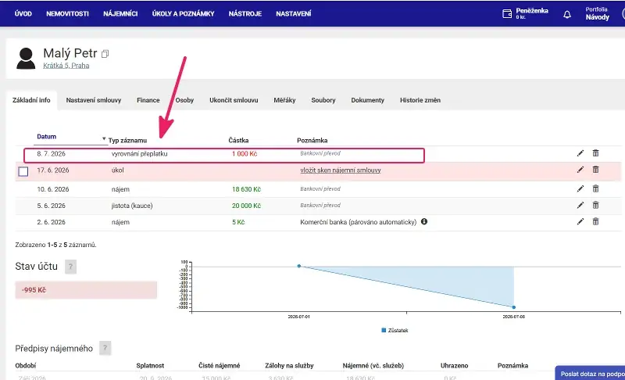
Task: Open help for Stav účtu
Action: [x=70, y=267]
